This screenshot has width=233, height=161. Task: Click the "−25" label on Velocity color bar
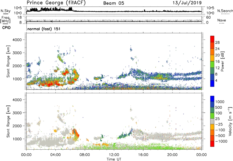click(219, 124)
